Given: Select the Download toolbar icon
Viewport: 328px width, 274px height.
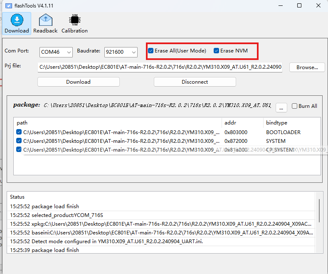Looking at the screenshot, I should (x=17, y=23).
